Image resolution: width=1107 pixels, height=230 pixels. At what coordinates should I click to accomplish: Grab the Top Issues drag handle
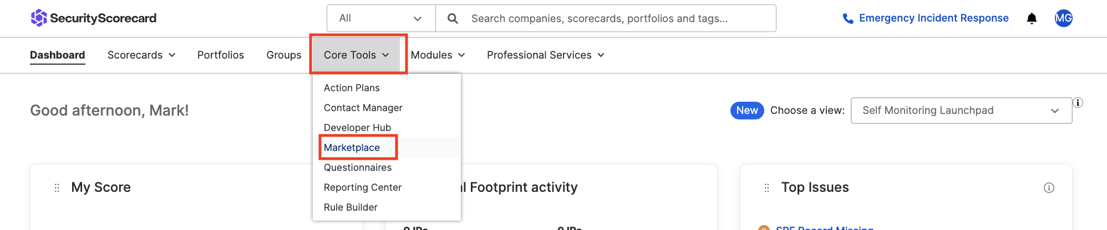pyautogui.click(x=766, y=188)
